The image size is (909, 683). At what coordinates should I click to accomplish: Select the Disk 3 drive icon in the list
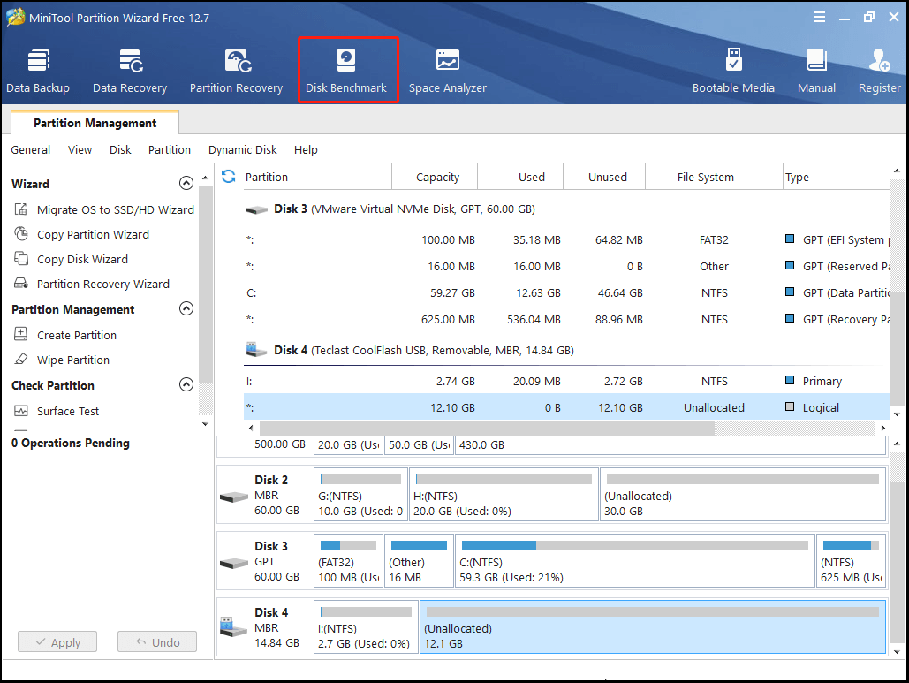click(256, 209)
